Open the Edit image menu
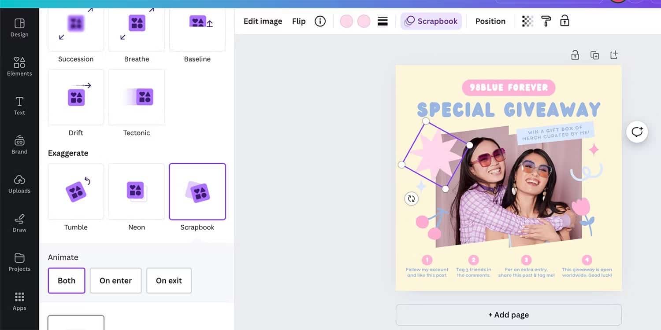Viewport: 661px width, 330px height. point(263,21)
